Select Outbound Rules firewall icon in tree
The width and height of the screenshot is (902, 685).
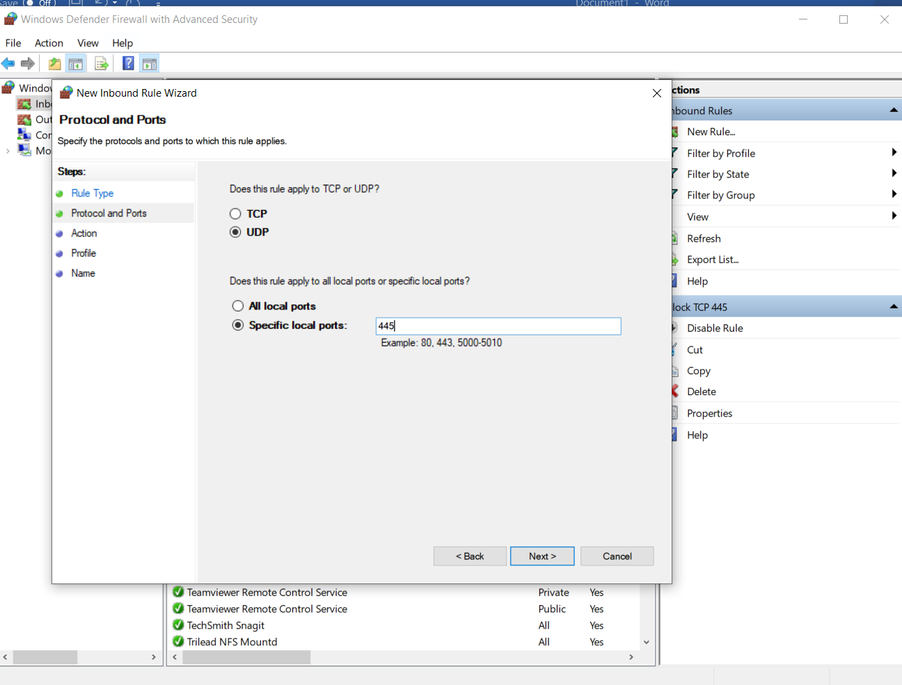pyautogui.click(x=24, y=120)
